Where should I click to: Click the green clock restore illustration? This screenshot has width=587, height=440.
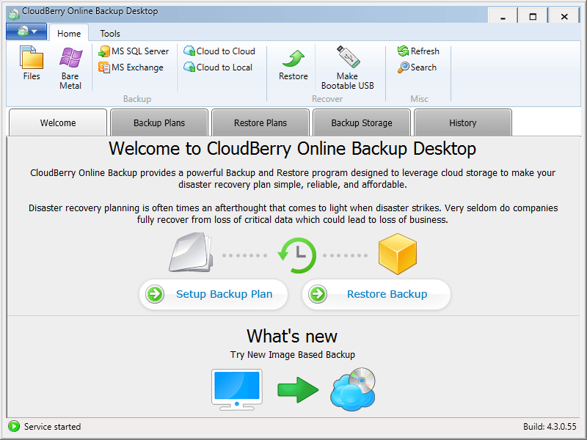(x=297, y=255)
